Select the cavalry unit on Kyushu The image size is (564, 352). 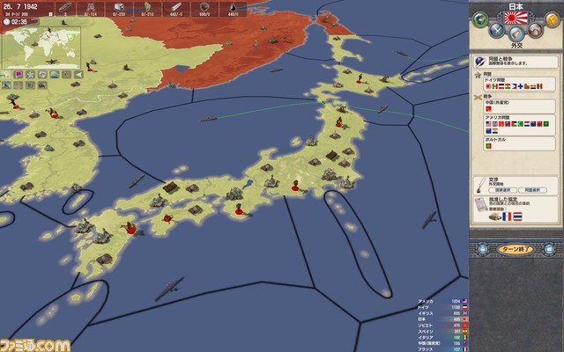130,228
